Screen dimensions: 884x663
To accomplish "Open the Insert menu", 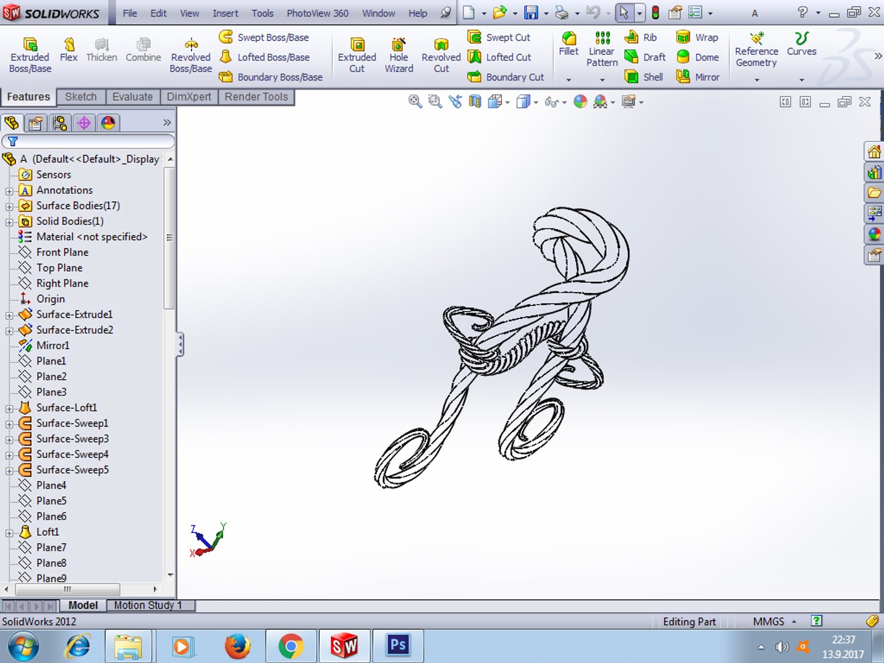I will 225,13.
